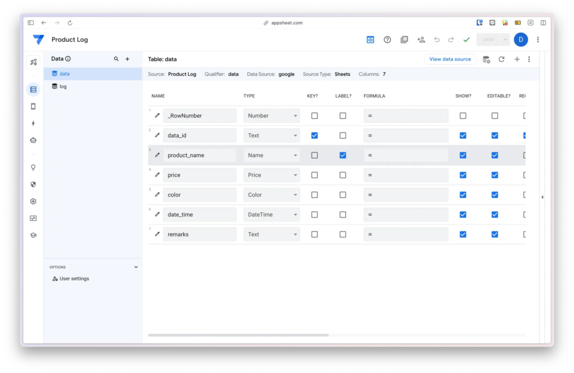The width and height of the screenshot is (574, 373).
Task: Click the Data info circle icon
Action: tap(68, 58)
